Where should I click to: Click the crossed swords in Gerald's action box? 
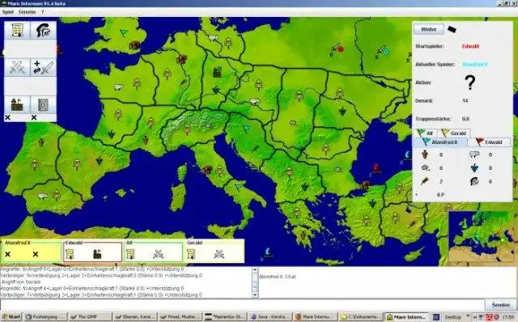tap(219, 254)
